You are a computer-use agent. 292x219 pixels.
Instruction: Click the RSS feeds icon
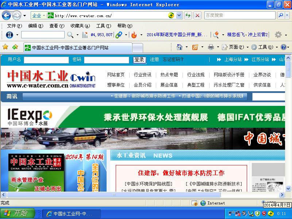[x=195, y=47]
